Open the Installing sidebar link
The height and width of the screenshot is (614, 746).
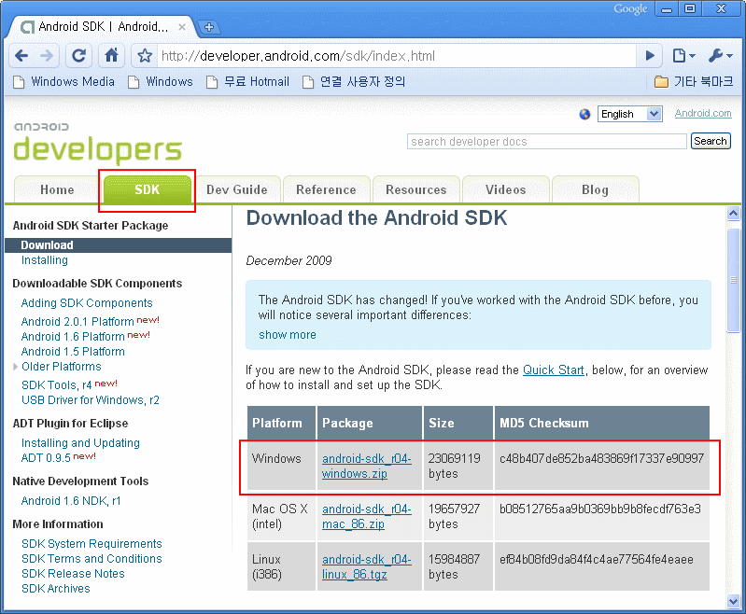(45, 260)
